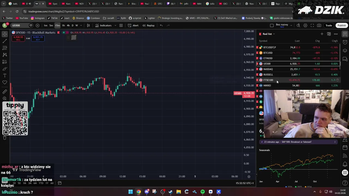Add symbol to watchlist with plus icon
This screenshot has height=196, width=349.
(x=322, y=34)
